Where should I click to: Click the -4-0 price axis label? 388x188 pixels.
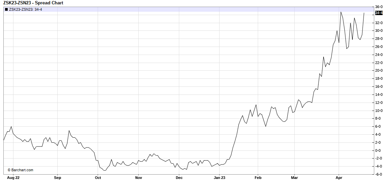click(x=379, y=167)
